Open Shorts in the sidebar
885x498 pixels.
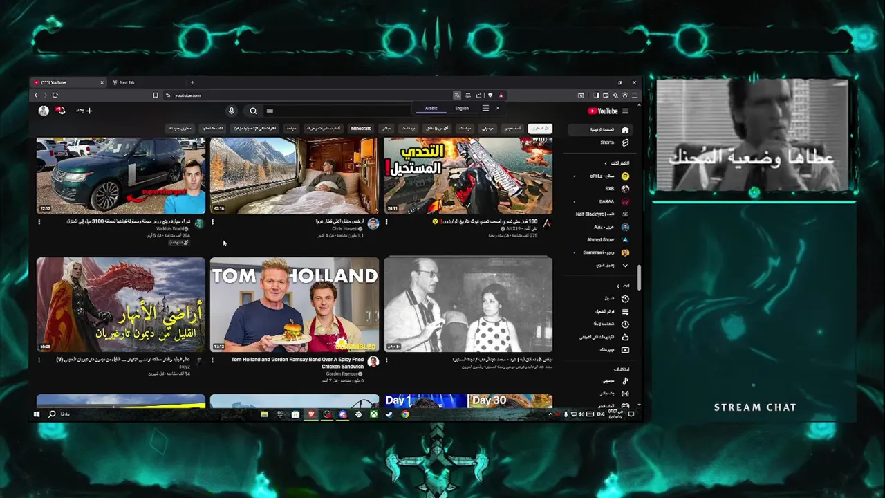click(601, 142)
